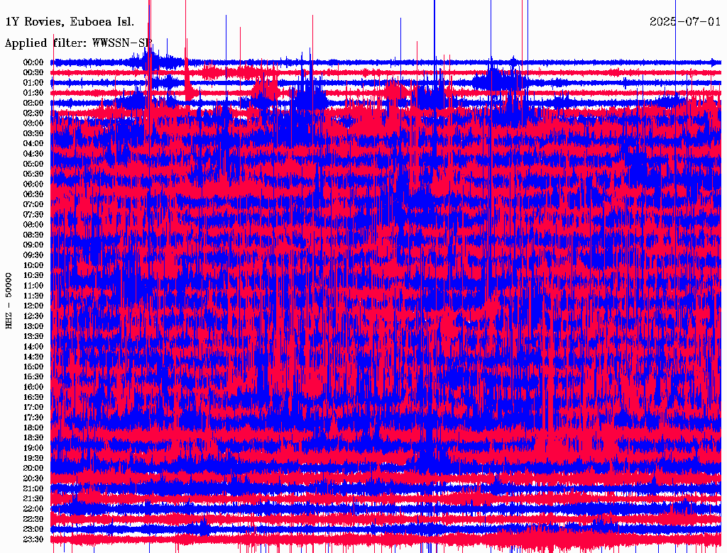Choose the 18:30 time row label
This screenshot has width=727, height=553.
tap(34, 437)
